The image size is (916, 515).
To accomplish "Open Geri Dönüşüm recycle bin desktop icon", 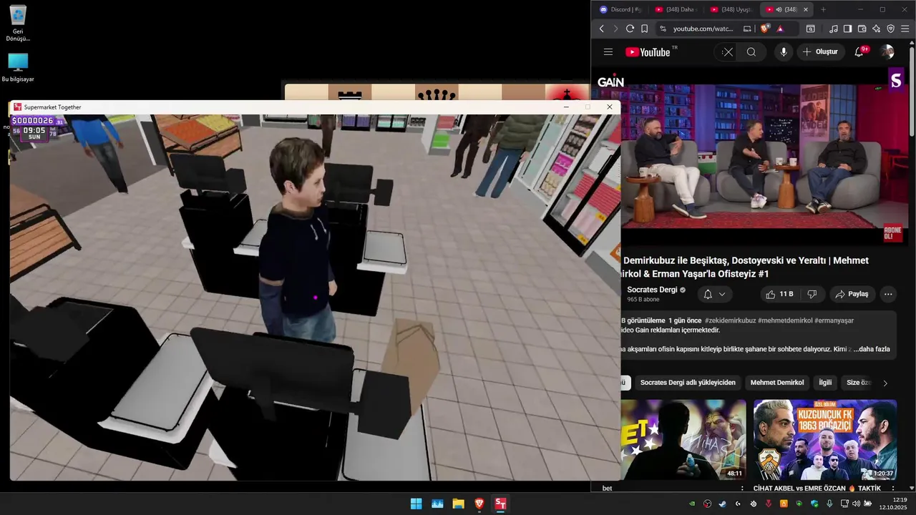I will (x=18, y=23).
